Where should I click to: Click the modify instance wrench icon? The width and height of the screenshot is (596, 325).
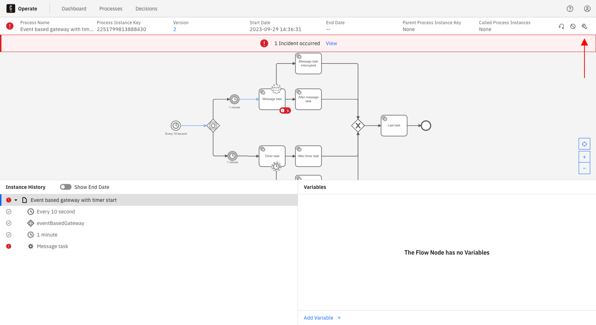[584, 26]
